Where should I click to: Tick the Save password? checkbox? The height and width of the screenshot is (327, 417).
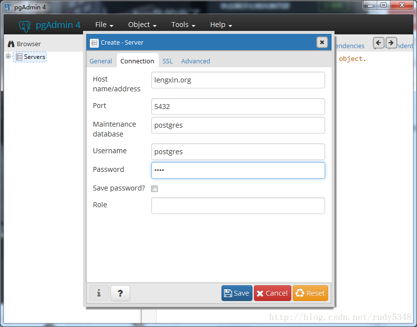pyautogui.click(x=154, y=189)
